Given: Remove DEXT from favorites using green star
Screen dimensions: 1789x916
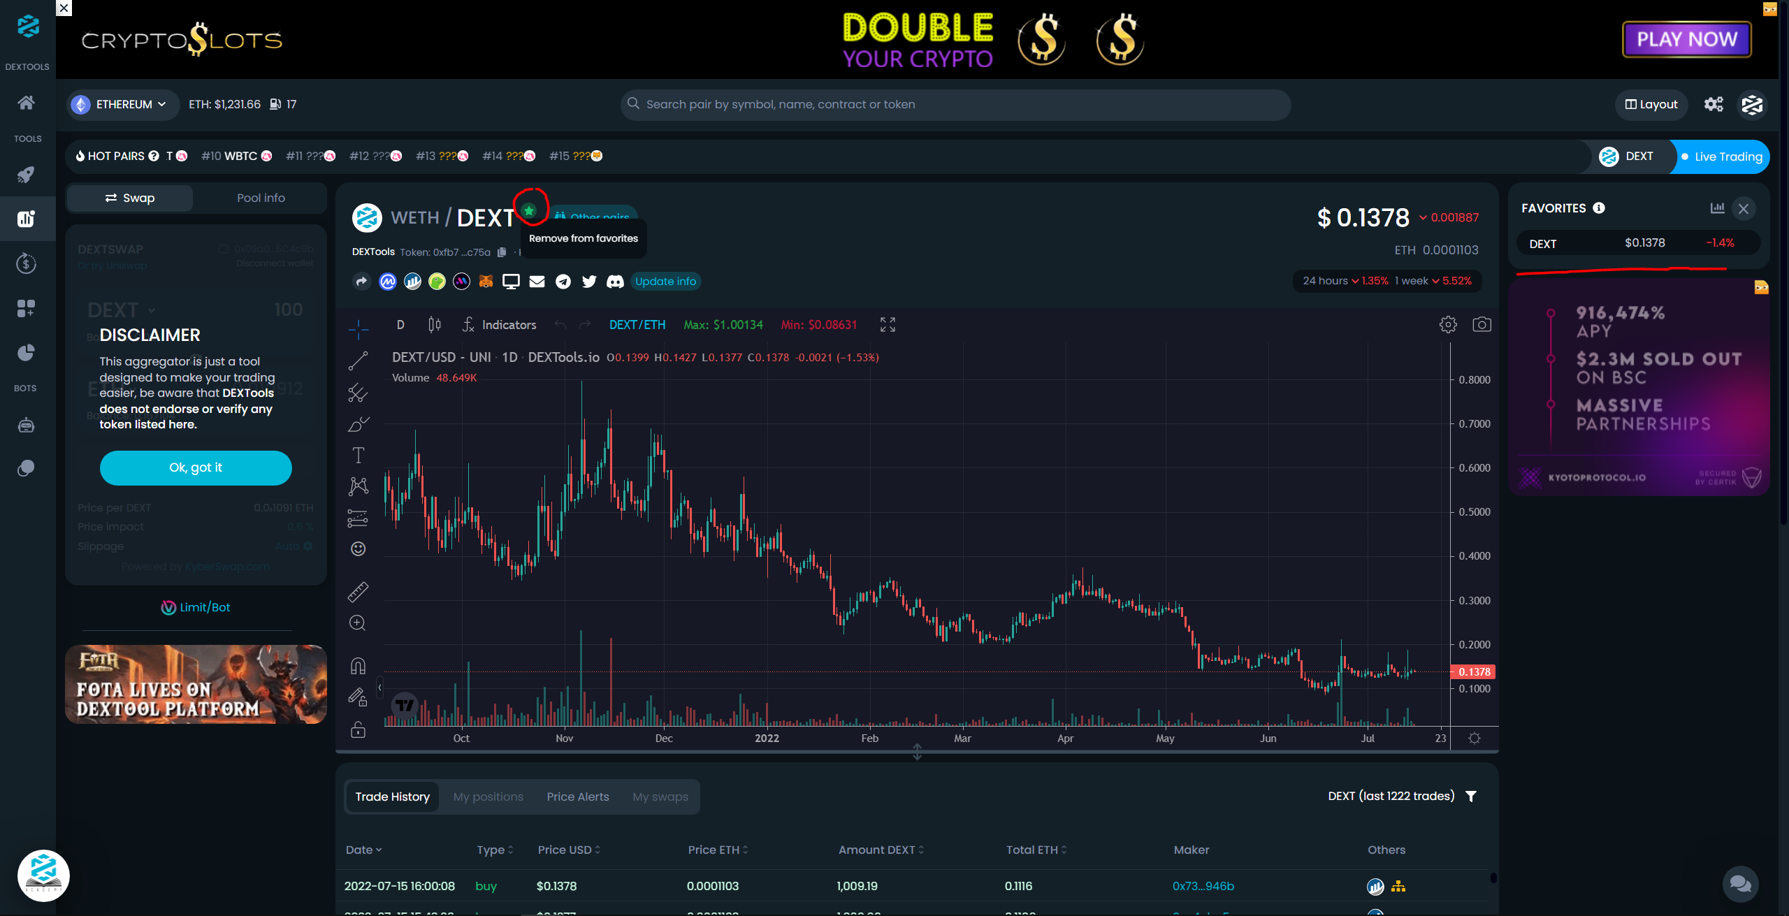Looking at the screenshot, I should tap(529, 210).
